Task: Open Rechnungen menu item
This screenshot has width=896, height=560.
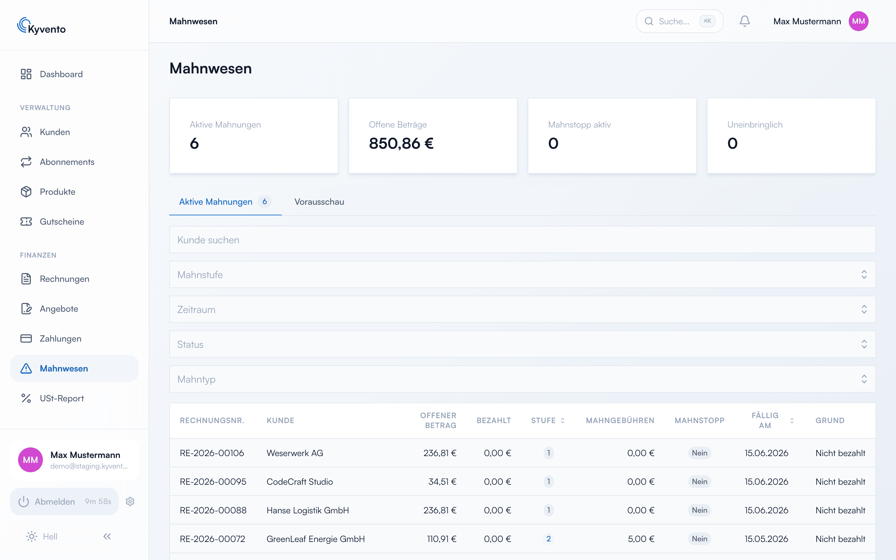Action: pyautogui.click(x=74, y=279)
